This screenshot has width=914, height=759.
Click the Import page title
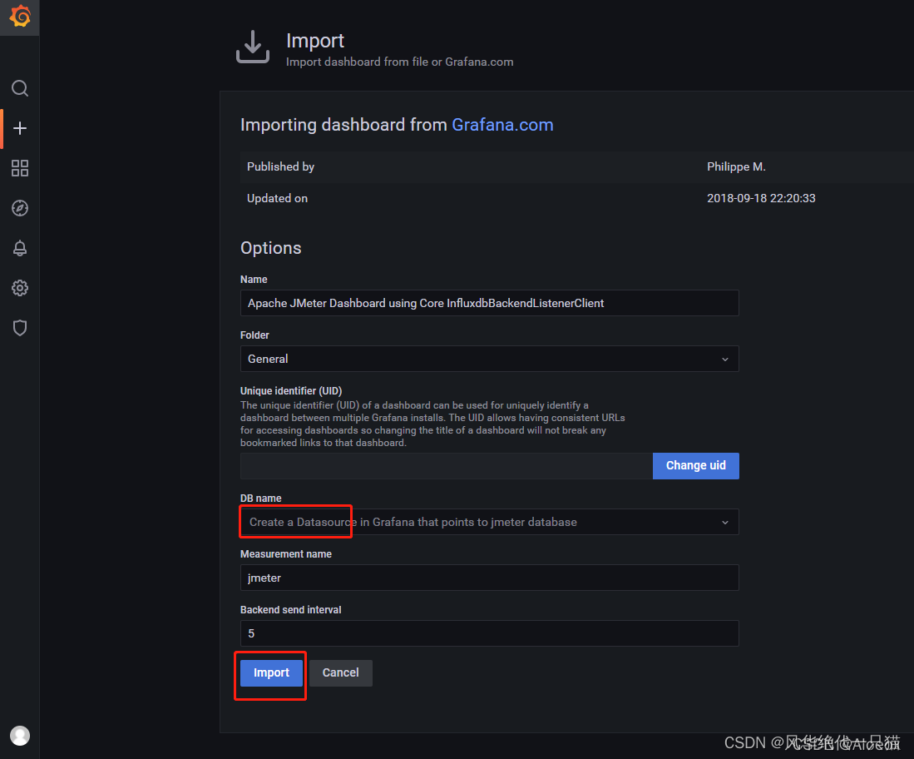314,41
